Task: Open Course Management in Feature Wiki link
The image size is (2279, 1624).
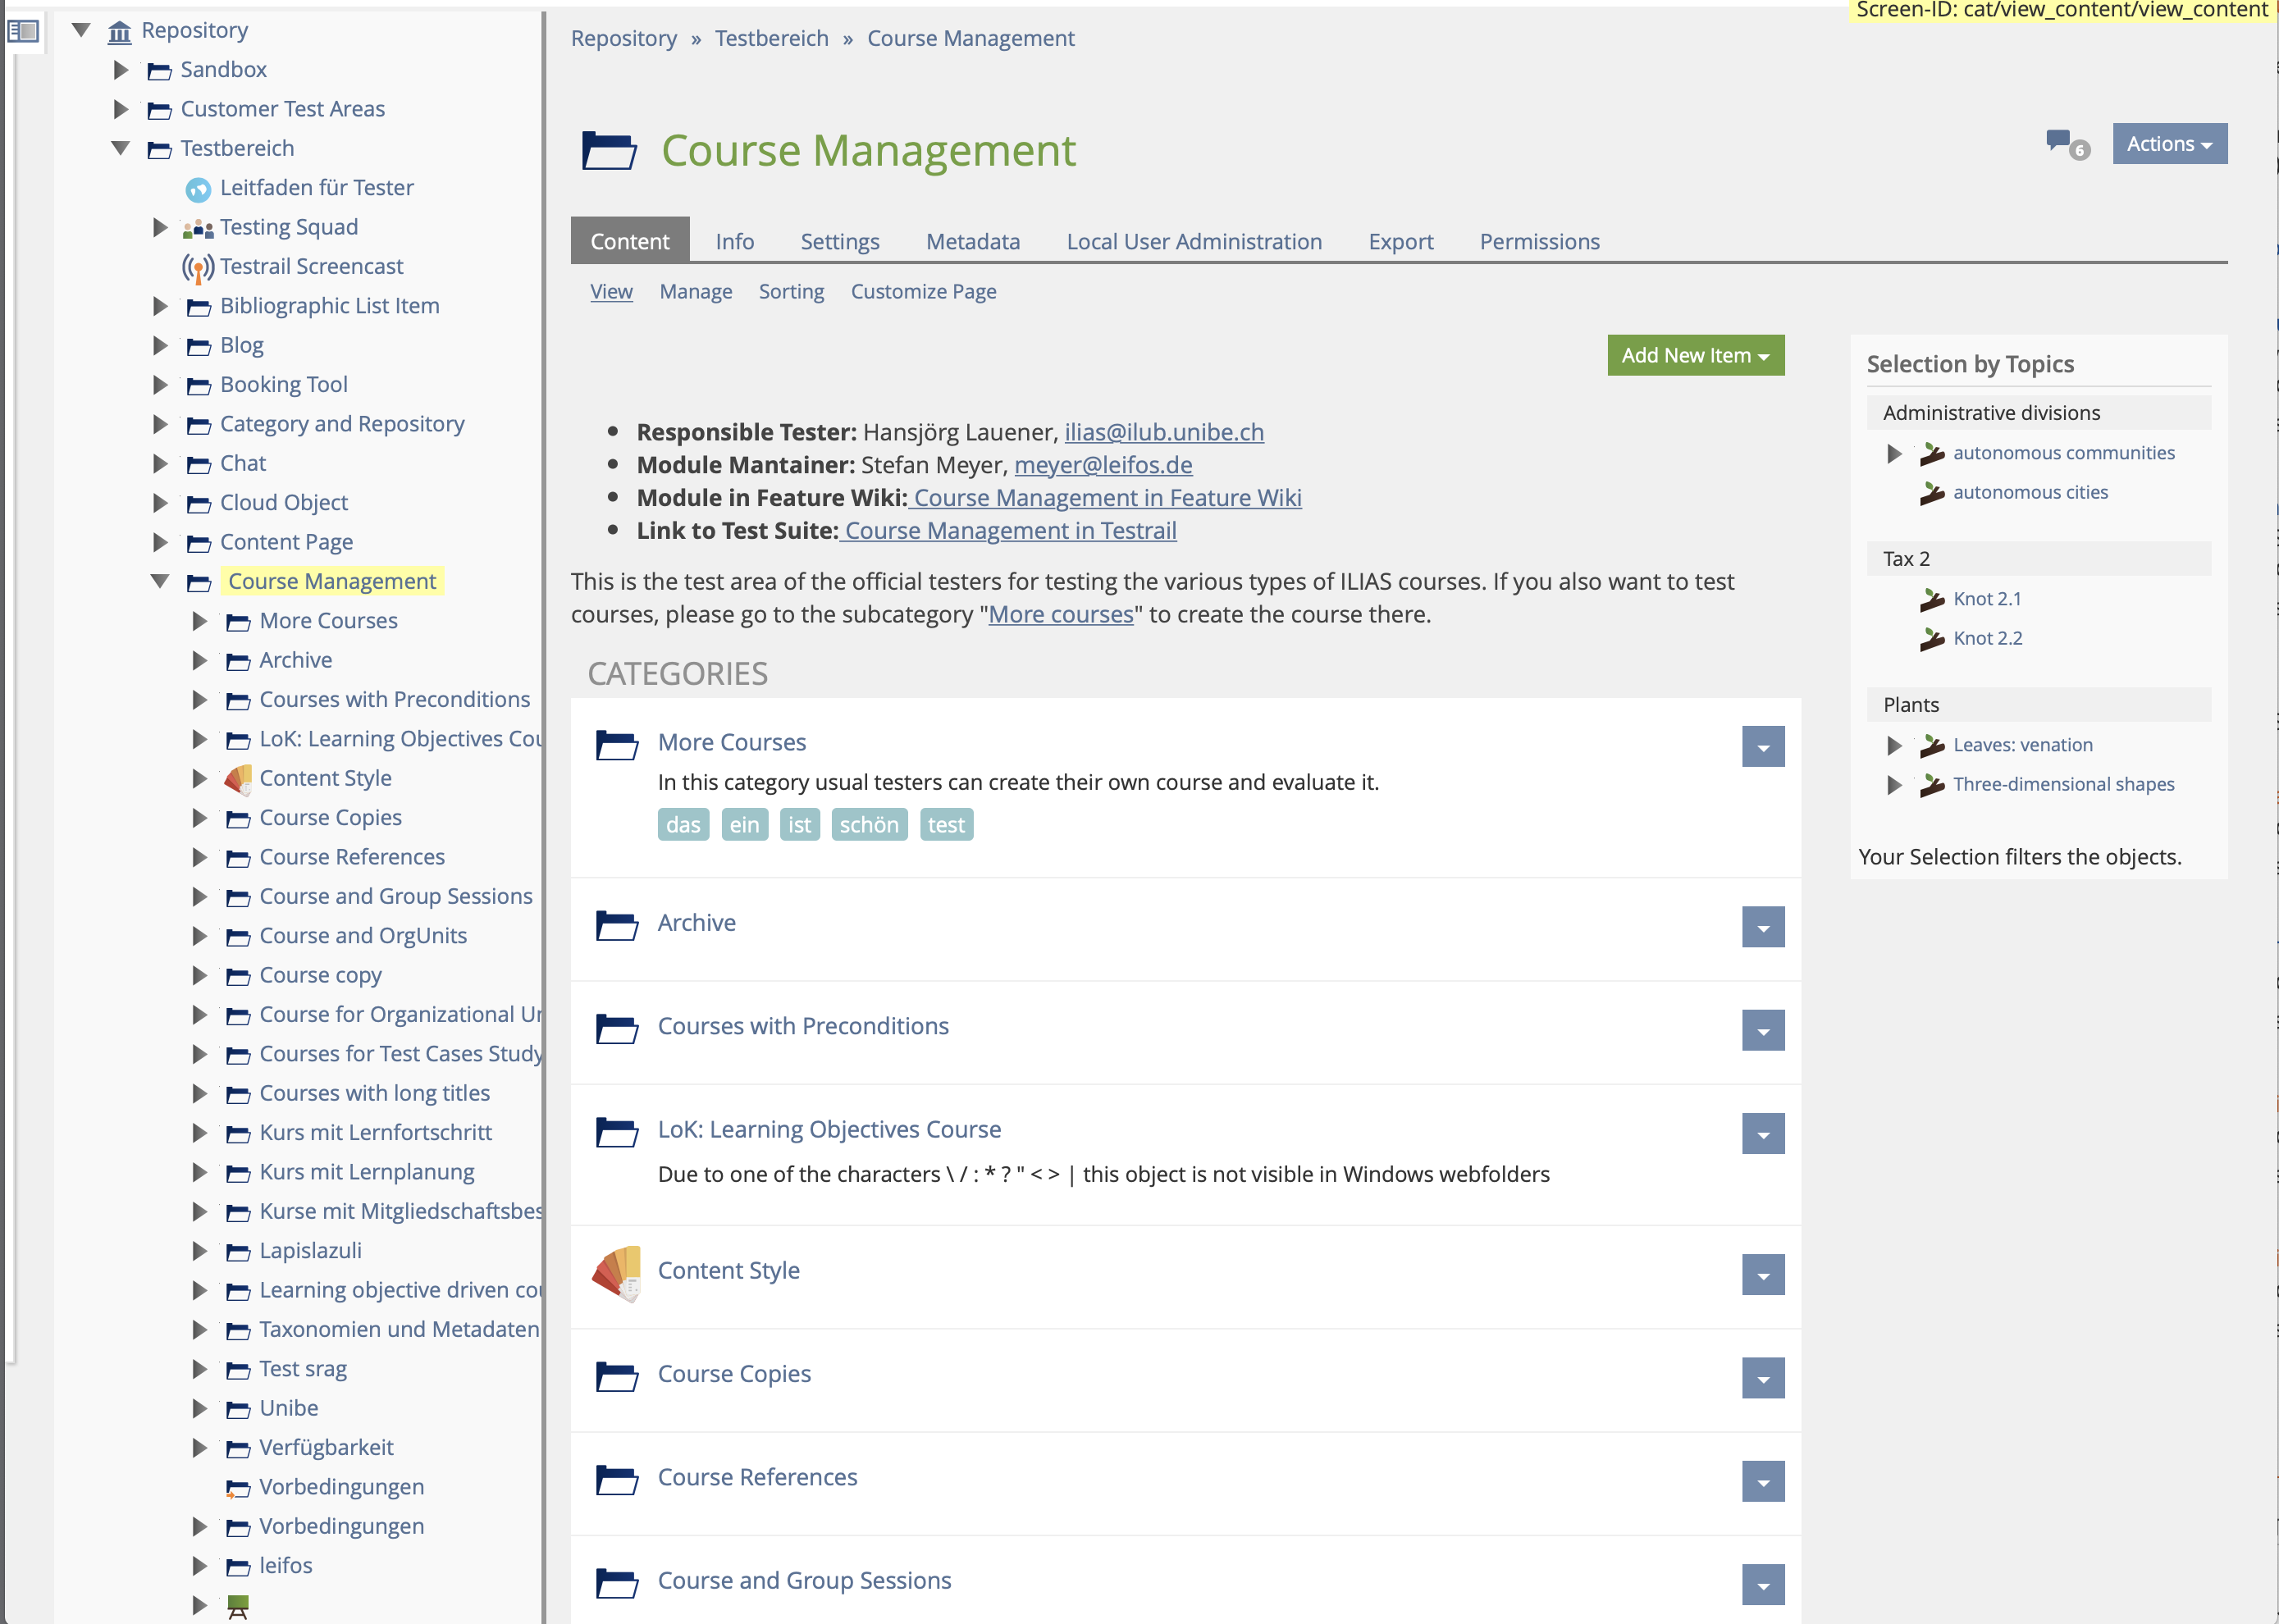Action: coord(1106,498)
